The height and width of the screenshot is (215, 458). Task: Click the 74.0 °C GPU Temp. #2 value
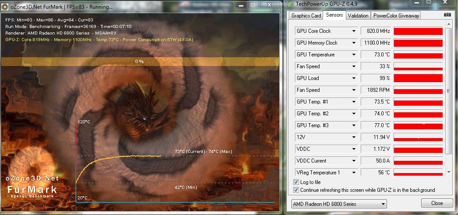(x=376, y=114)
